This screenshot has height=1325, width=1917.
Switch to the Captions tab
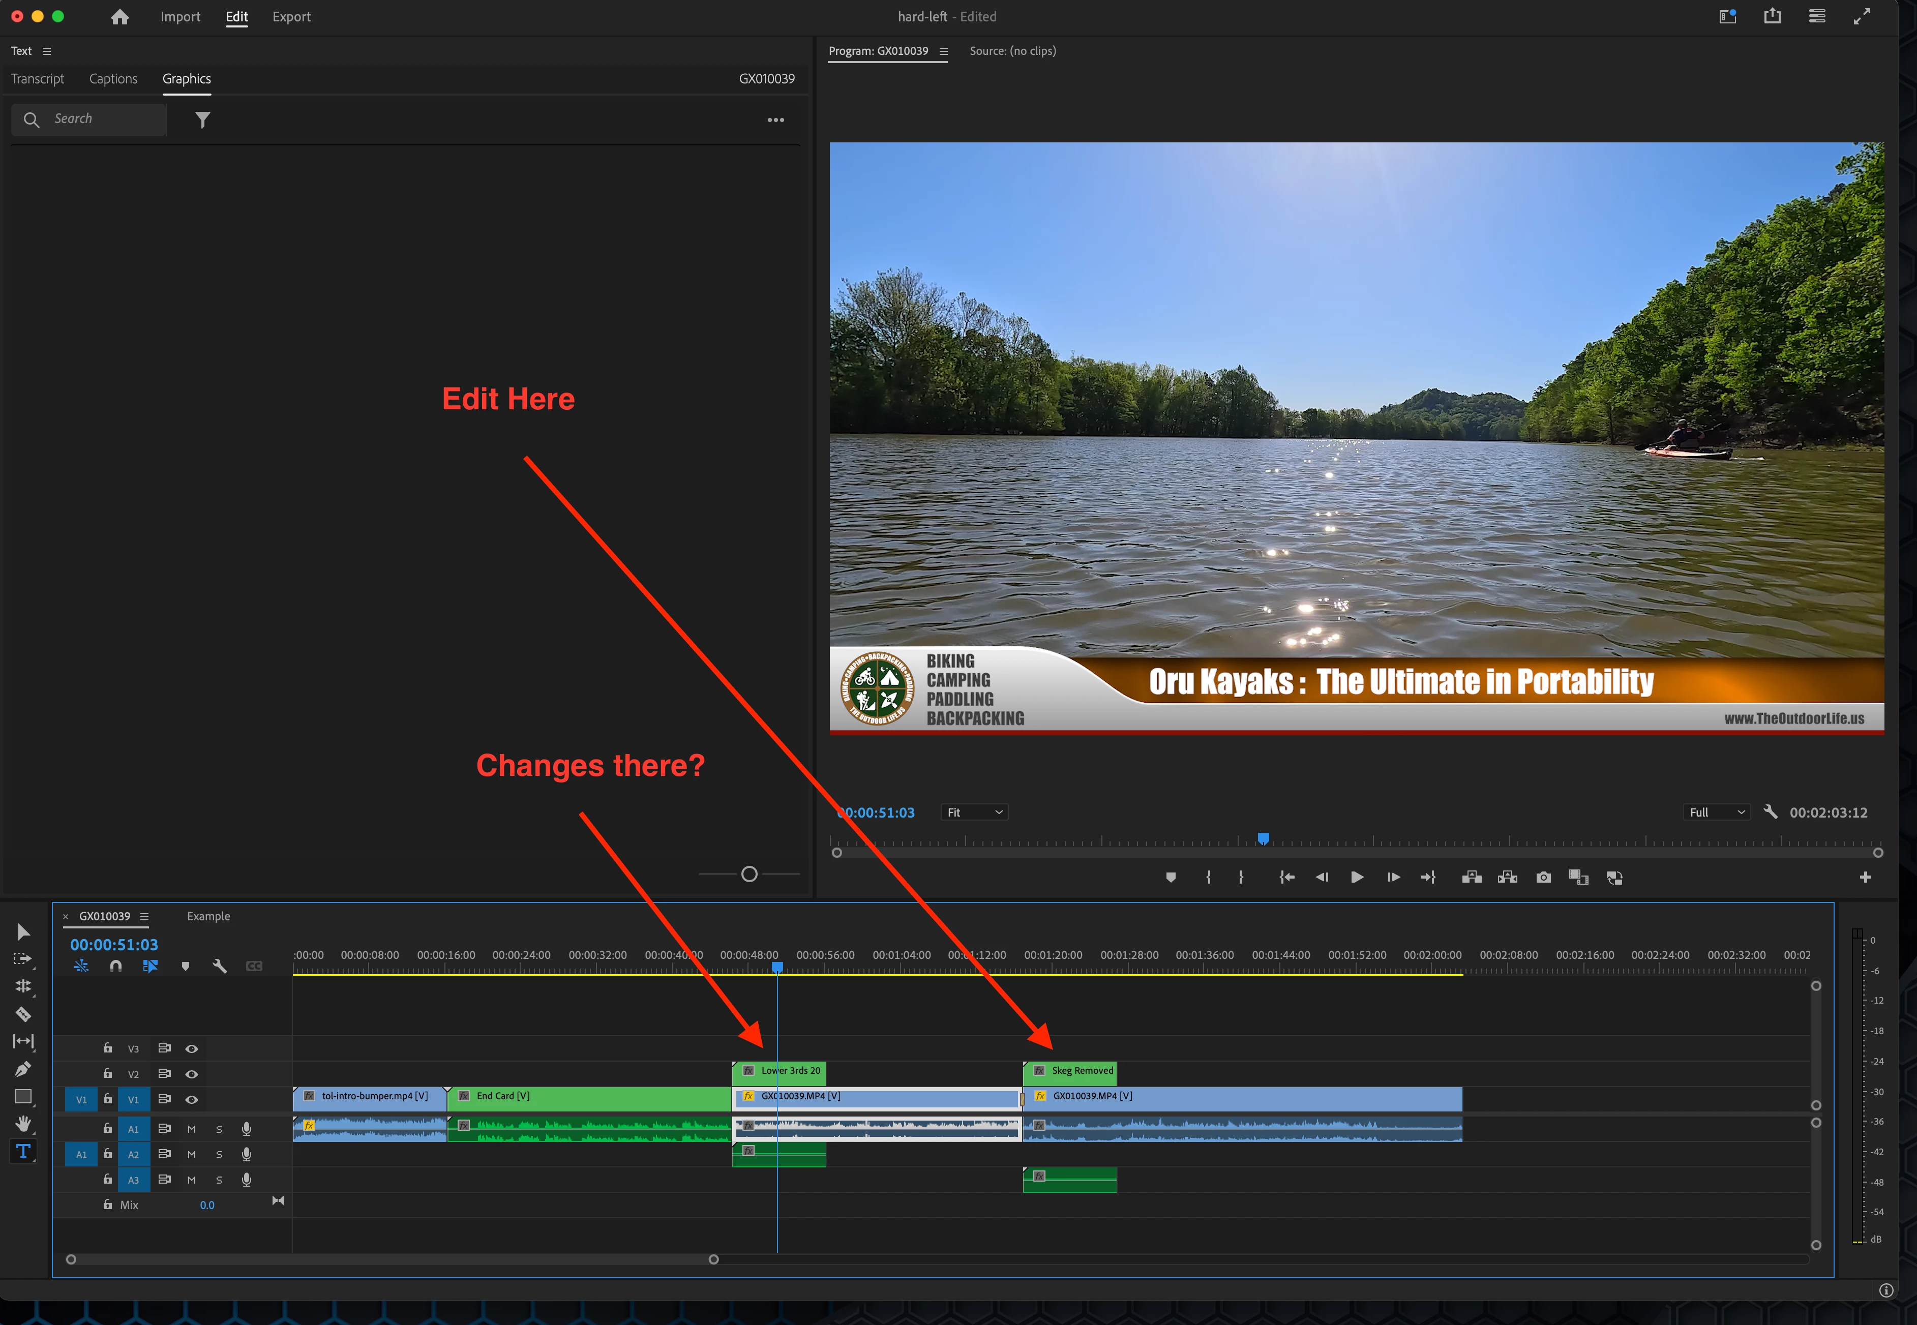113,79
